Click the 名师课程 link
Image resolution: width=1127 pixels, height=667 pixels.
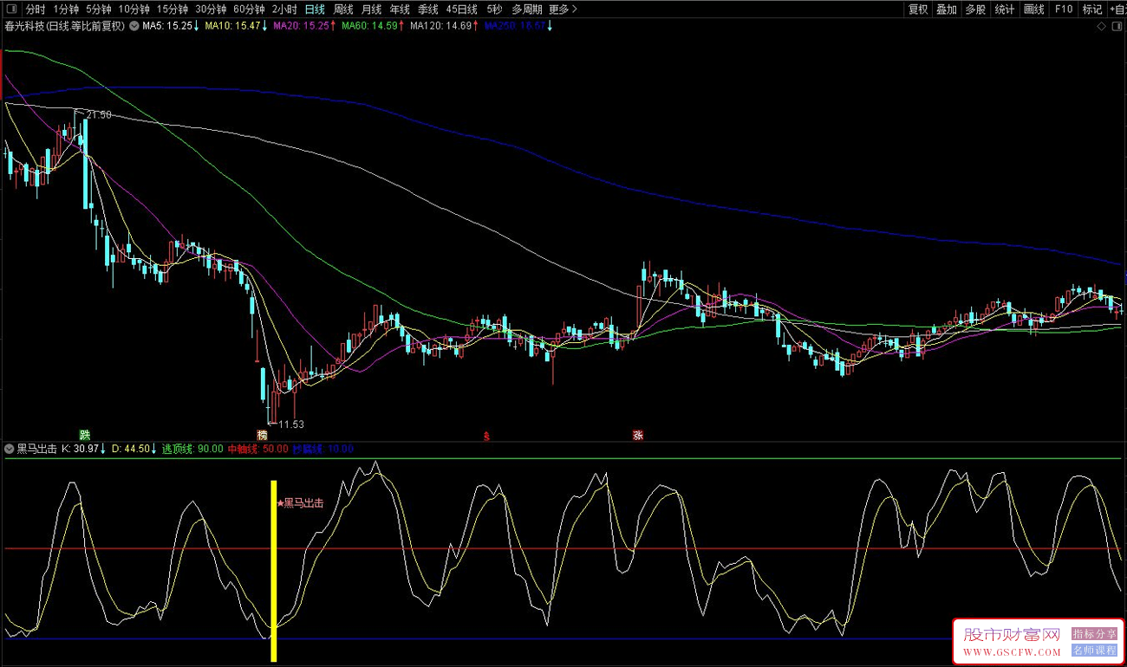(x=1095, y=651)
